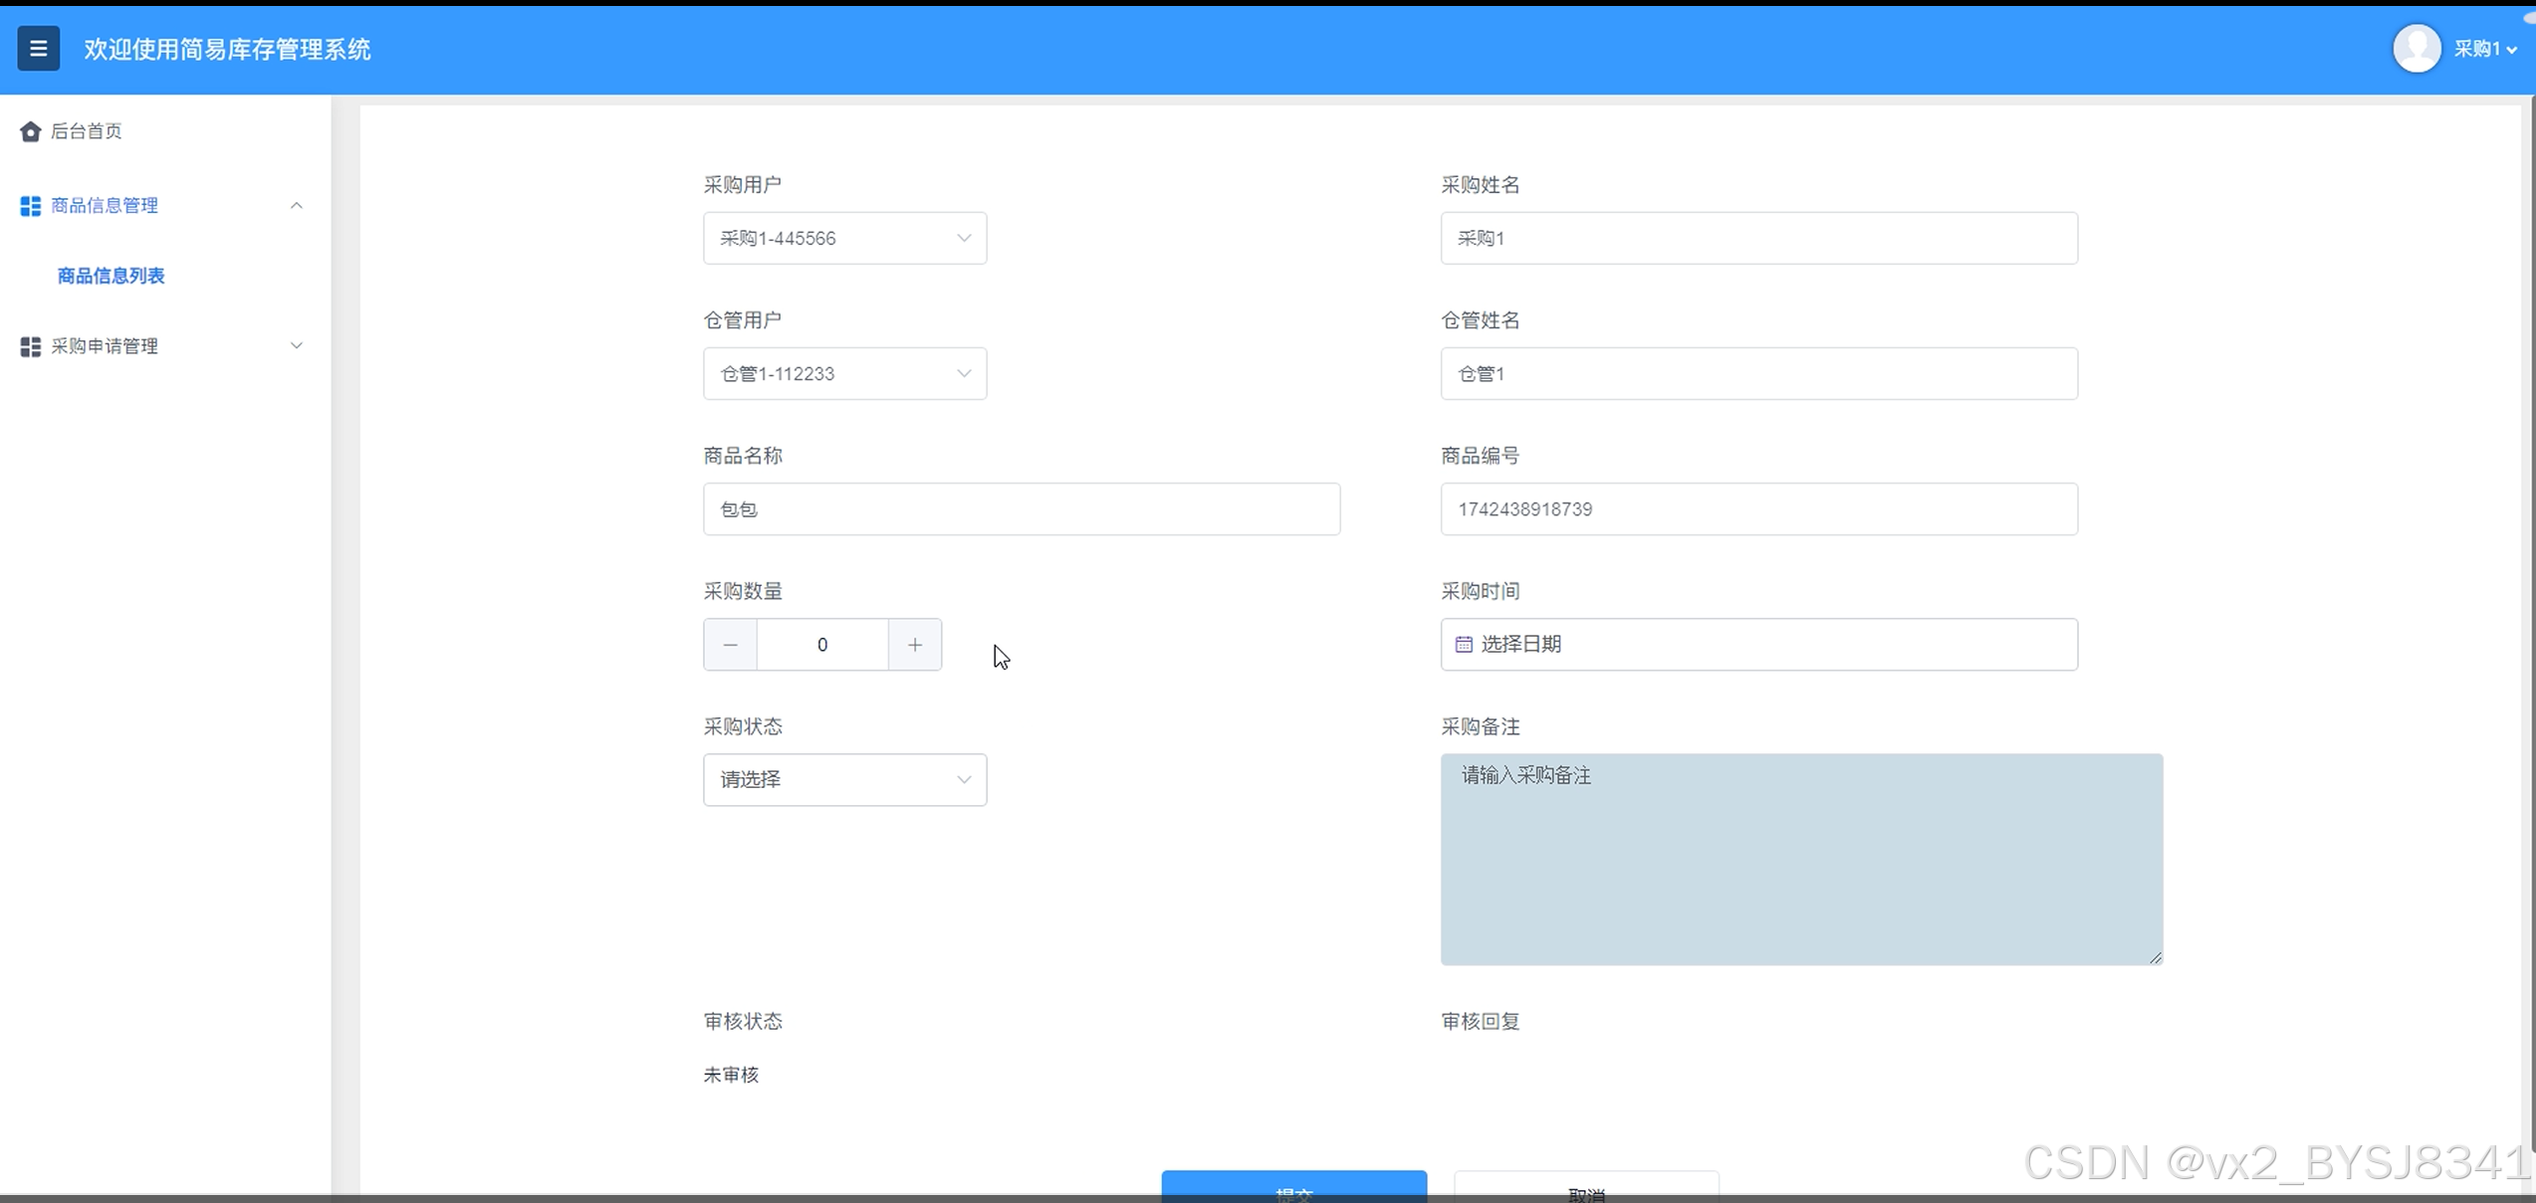This screenshot has height=1203, width=2536.
Task: Open the 采购用户 dropdown
Action: pyautogui.click(x=844, y=239)
